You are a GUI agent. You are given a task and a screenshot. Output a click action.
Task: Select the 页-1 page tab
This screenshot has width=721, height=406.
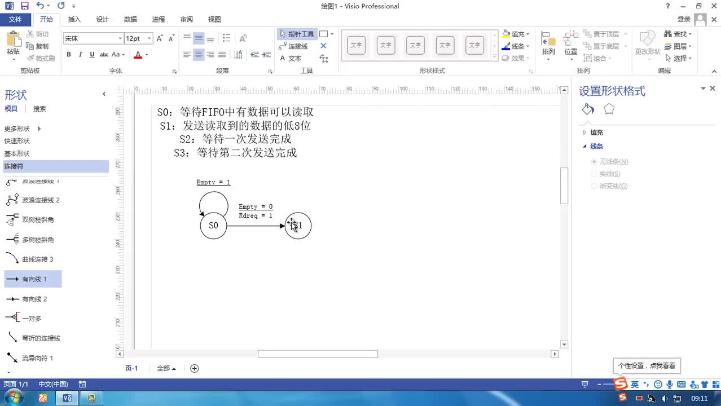click(131, 368)
